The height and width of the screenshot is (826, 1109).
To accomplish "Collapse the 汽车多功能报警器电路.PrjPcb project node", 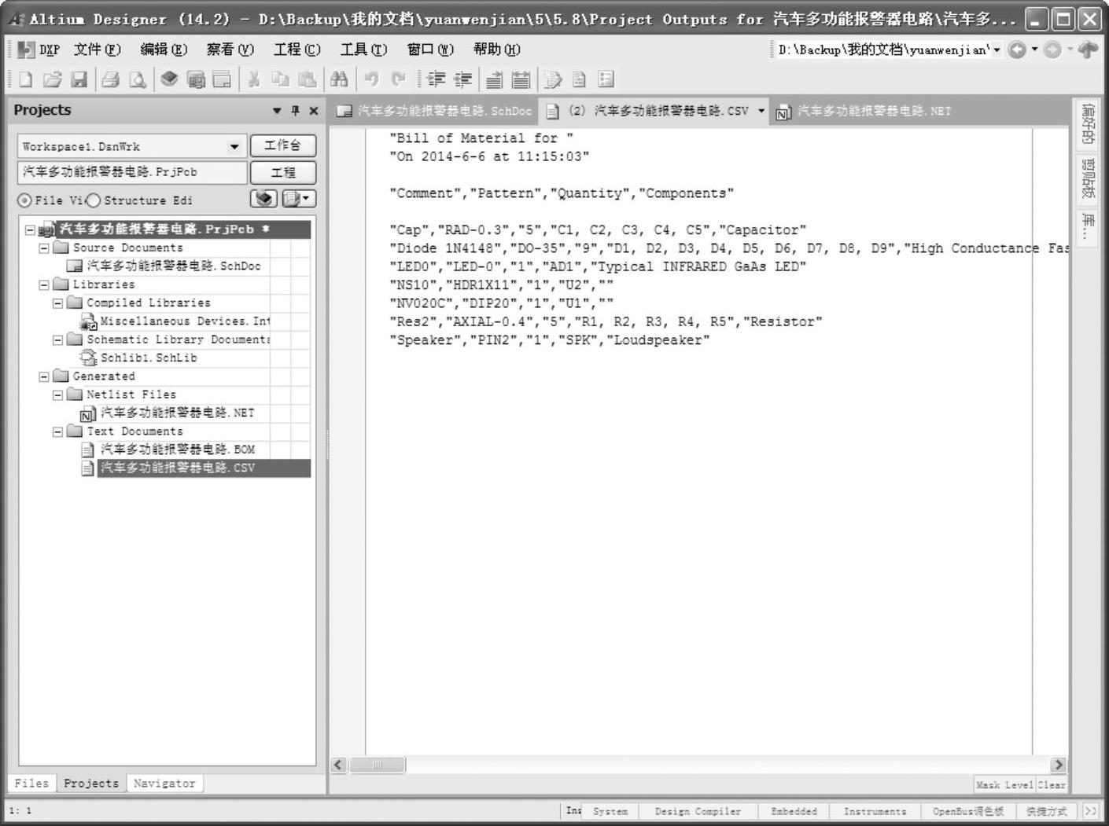I will pyautogui.click(x=30, y=230).
